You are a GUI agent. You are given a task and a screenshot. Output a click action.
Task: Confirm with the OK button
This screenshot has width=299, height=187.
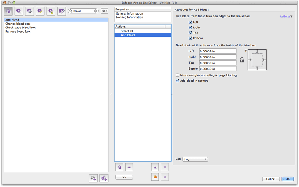287,179
